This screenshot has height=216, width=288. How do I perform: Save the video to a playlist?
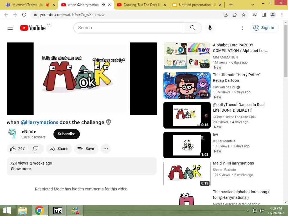86,148
